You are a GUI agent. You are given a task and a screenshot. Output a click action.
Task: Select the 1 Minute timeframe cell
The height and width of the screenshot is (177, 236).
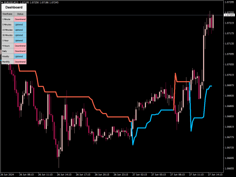coord(8,19)
